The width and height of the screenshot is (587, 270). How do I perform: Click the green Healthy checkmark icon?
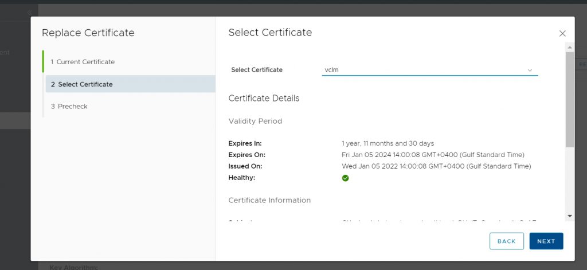point(345,178)
